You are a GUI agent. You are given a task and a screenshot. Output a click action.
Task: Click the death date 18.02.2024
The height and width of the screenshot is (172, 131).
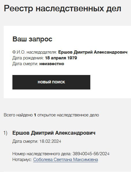pyautogui.click(x=50, y=141)
